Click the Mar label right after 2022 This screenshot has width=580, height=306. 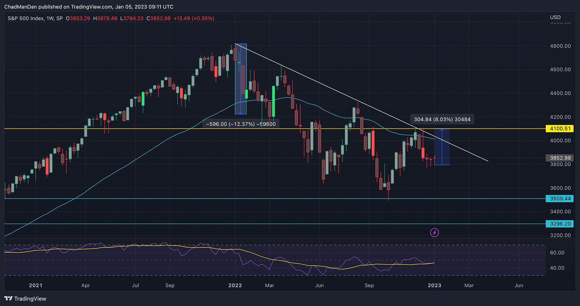click(x=269, y=285)
